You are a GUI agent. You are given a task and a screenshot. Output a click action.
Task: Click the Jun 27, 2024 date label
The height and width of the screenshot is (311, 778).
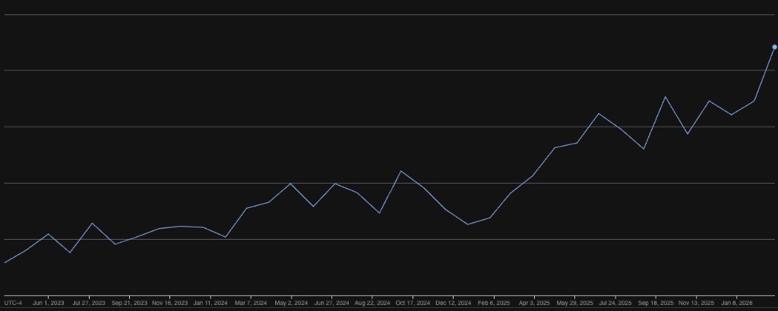(x=331, y=303)
